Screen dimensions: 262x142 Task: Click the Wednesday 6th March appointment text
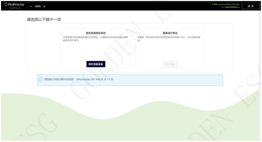95,79
